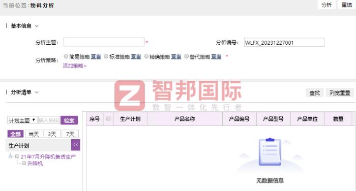
Task: Focus the 分析主题 input field
Action: 104,42
